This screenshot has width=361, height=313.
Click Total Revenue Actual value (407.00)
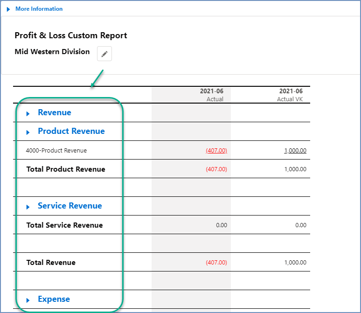point(216,262)
